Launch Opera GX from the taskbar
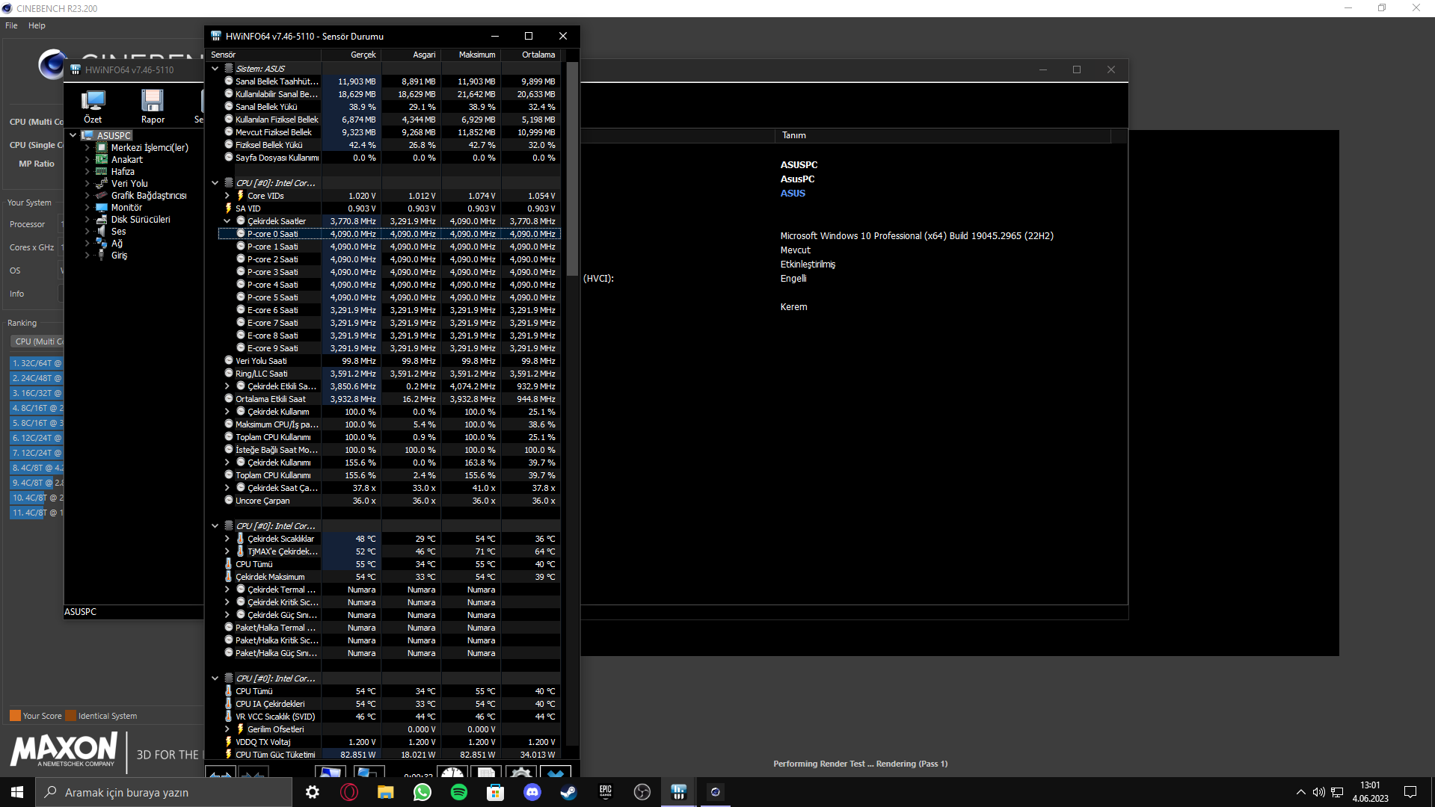Viewport: 1435px width, 807px height. click(349, 792)
